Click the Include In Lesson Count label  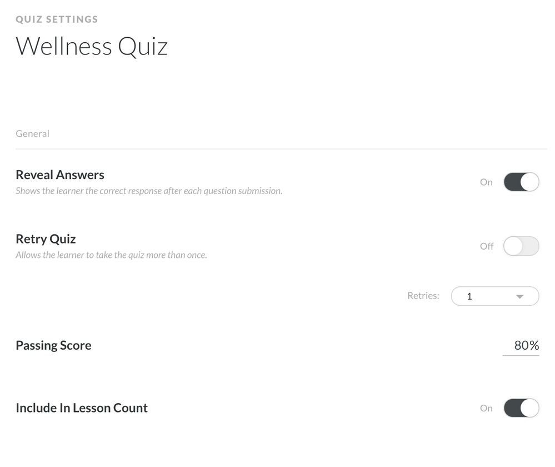[82, 408]
